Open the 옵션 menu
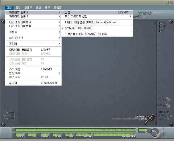Image resolution: width=174 pixels, height=141 pixels. click(38, 8)
